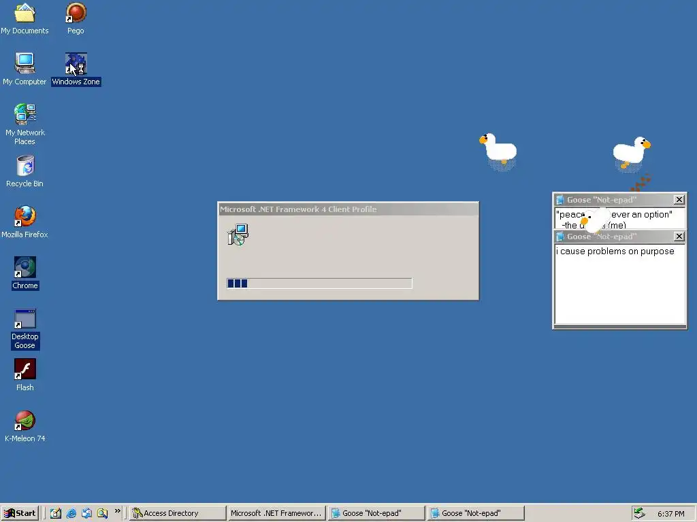Screen dimensions: 697x522
Task: Click the network tray icon
Action: [x=639, y=513]
